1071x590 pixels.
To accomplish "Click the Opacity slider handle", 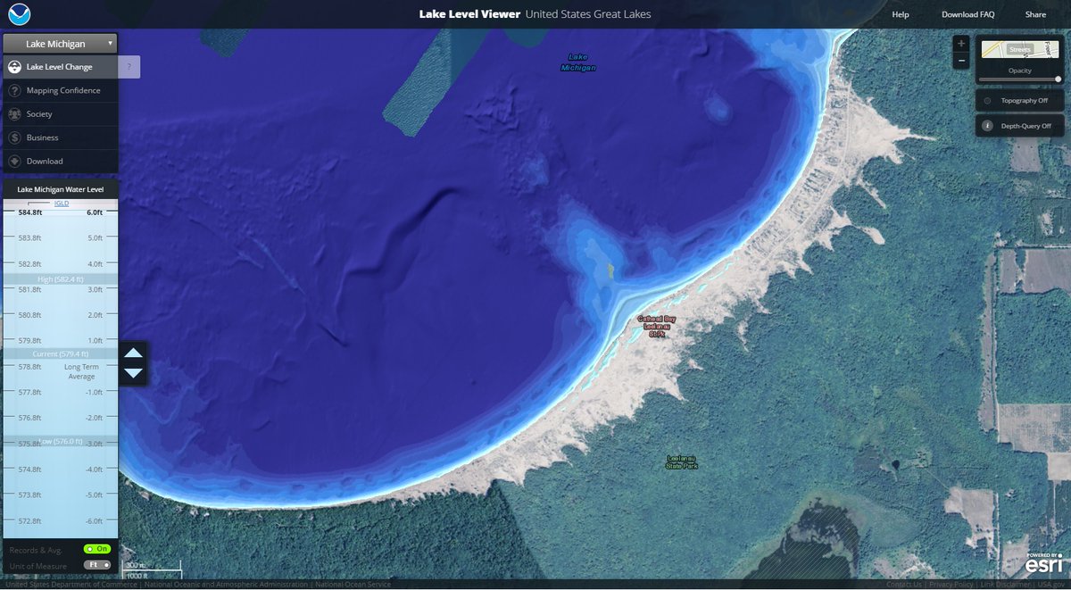I will tap(1059, 79).
